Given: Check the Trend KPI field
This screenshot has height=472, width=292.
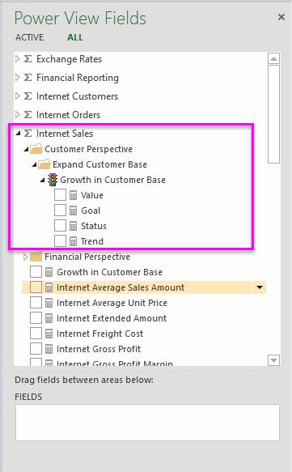Looking at the screenshot, I should click(x=60, y=241).
